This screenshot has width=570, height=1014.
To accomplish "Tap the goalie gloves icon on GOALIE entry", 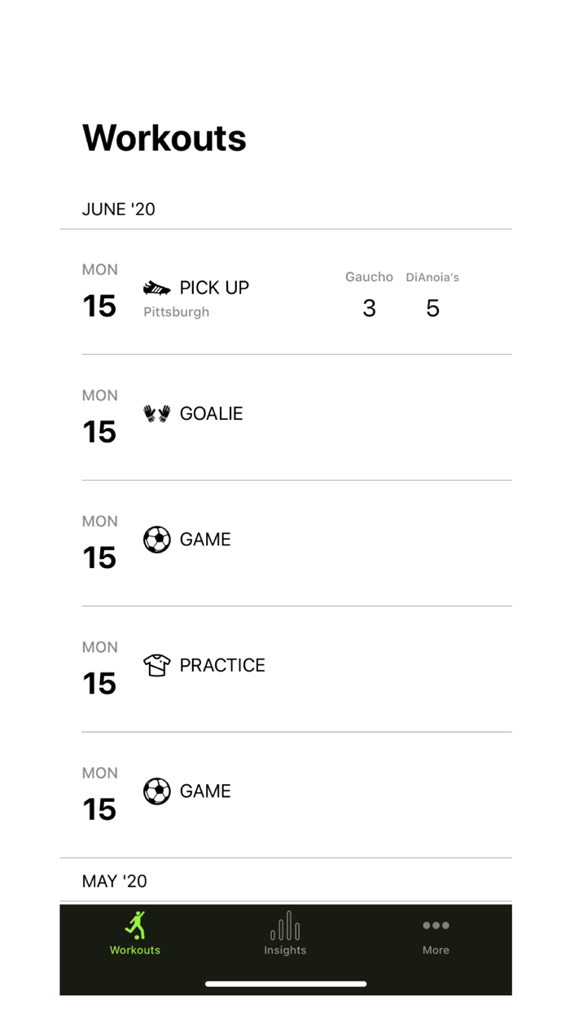I will (x=156, y=412).
